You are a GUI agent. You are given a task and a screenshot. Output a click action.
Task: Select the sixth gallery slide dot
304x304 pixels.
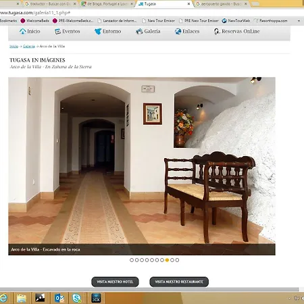coord(157,260)
